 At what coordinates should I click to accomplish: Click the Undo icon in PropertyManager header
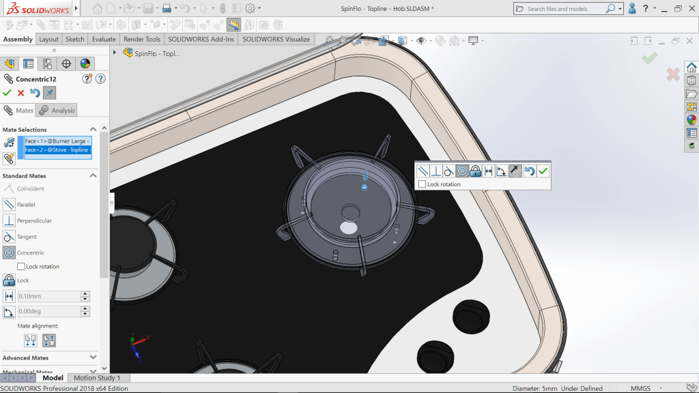pos(35,93)
